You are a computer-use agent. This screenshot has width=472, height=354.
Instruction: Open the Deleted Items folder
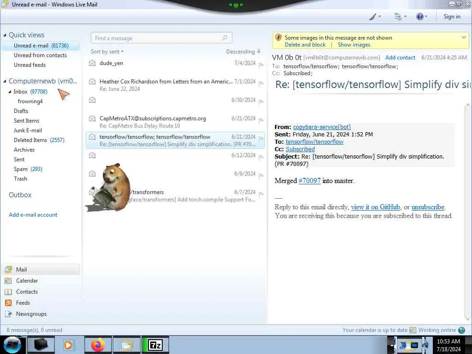[x=39, y=140]
